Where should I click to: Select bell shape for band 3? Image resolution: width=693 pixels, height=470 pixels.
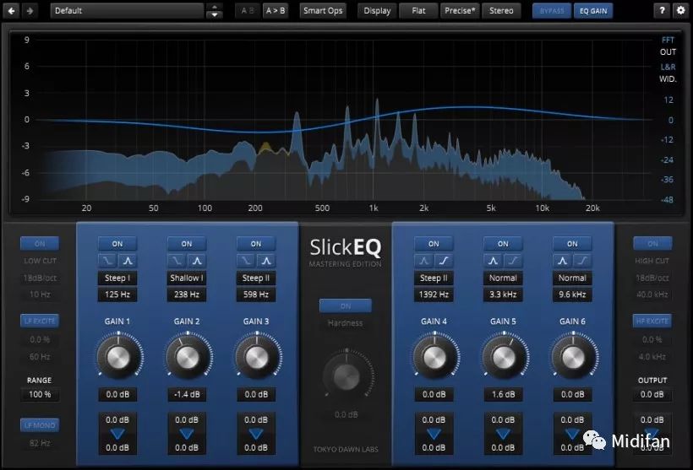266,261
